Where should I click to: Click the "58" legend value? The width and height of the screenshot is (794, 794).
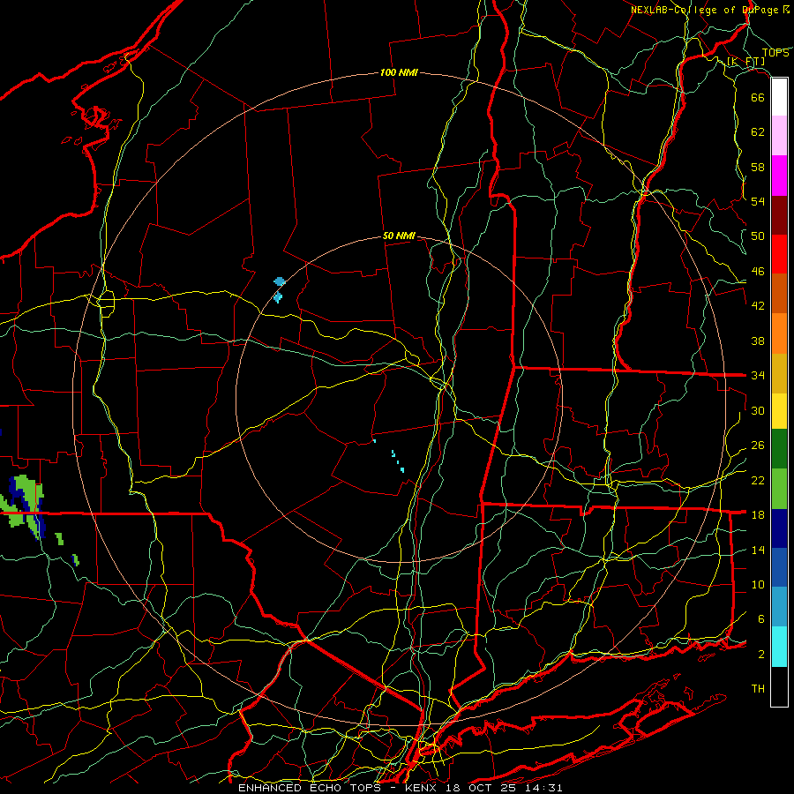(x=758, y=167)
